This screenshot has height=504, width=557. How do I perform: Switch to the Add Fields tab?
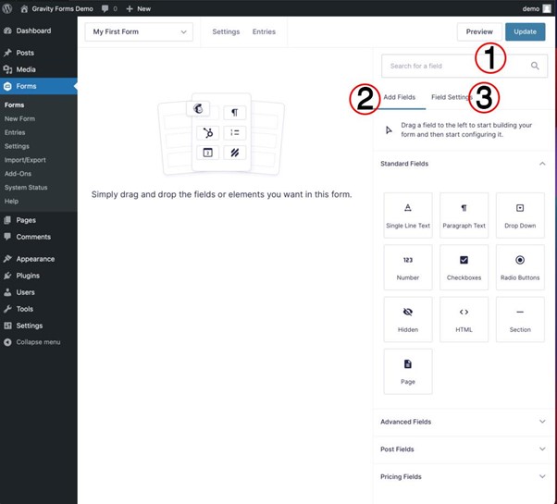(400, 97)
